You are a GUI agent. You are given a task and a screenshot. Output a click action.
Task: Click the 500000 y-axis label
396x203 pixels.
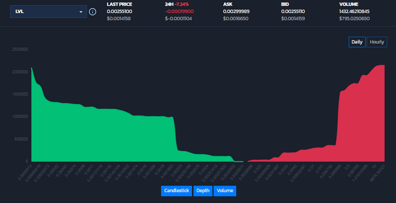click(x=21, y=139)
